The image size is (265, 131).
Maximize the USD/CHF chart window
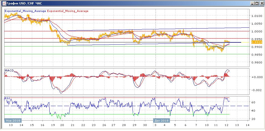tap(256, 3)
